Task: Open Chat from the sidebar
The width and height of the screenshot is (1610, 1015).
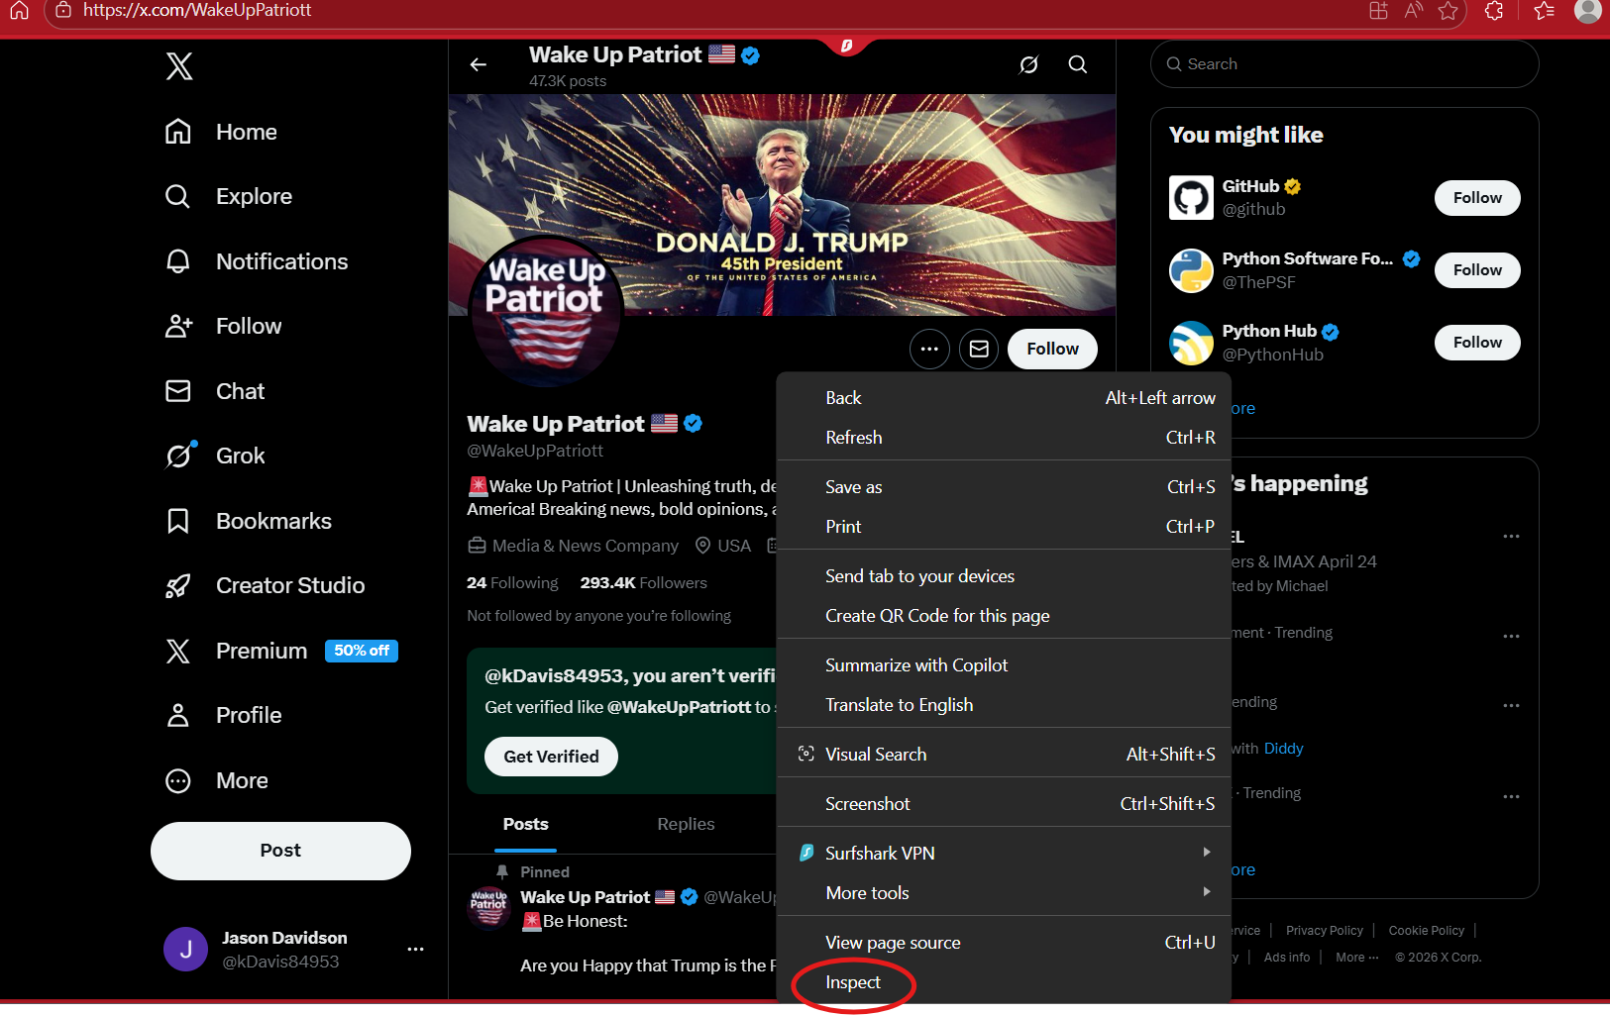Action: pyautogui.click(x=214, y=391)
